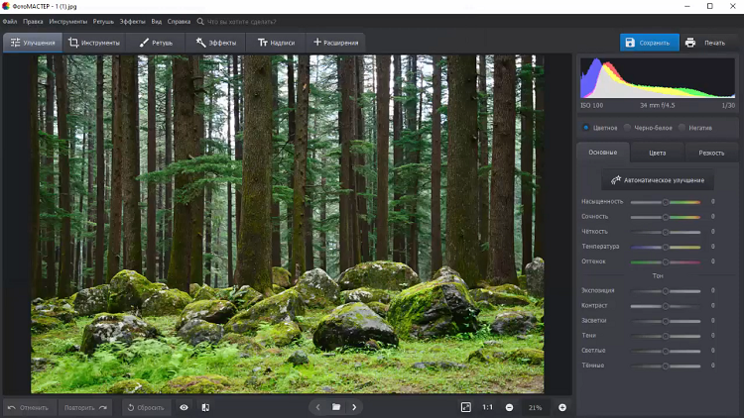This screenshot has width=744, height=418.
Task: Set zoom to 1:1 scale
Action: pyautogui.click(x=487, y=407)
